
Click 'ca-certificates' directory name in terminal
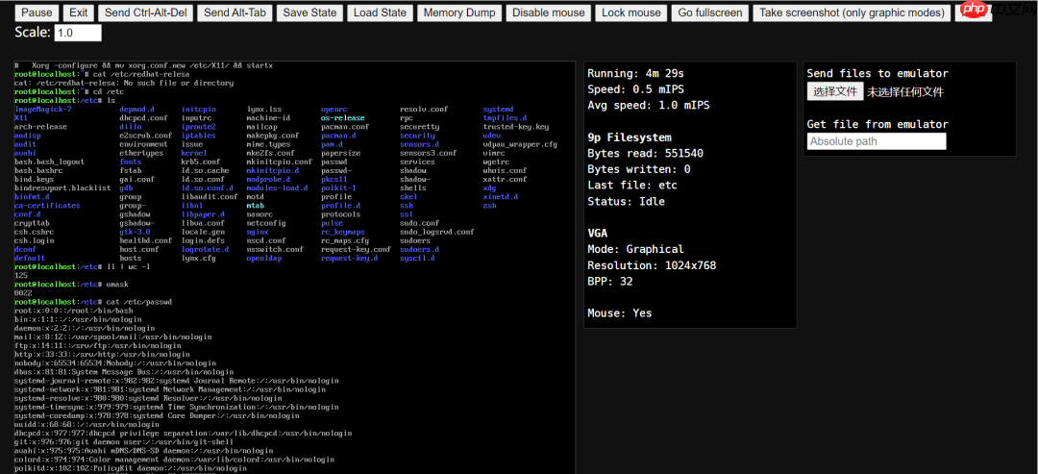(47, 205)
